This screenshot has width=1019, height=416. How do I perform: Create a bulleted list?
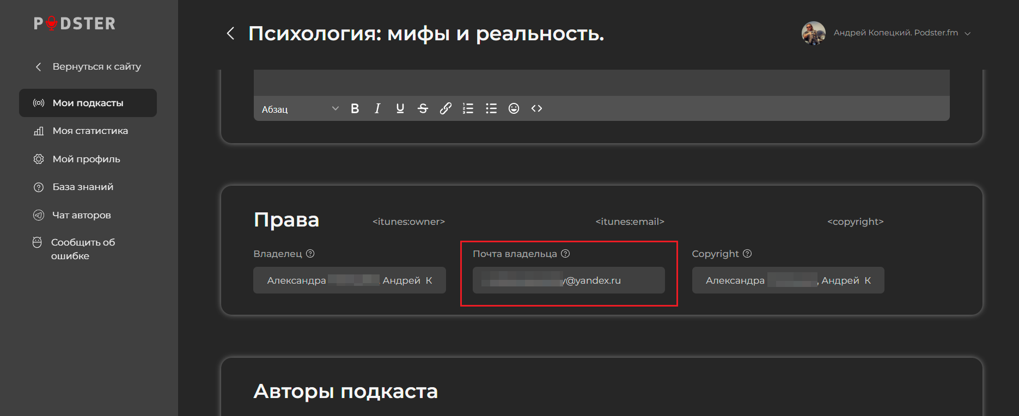click(491, 108)
